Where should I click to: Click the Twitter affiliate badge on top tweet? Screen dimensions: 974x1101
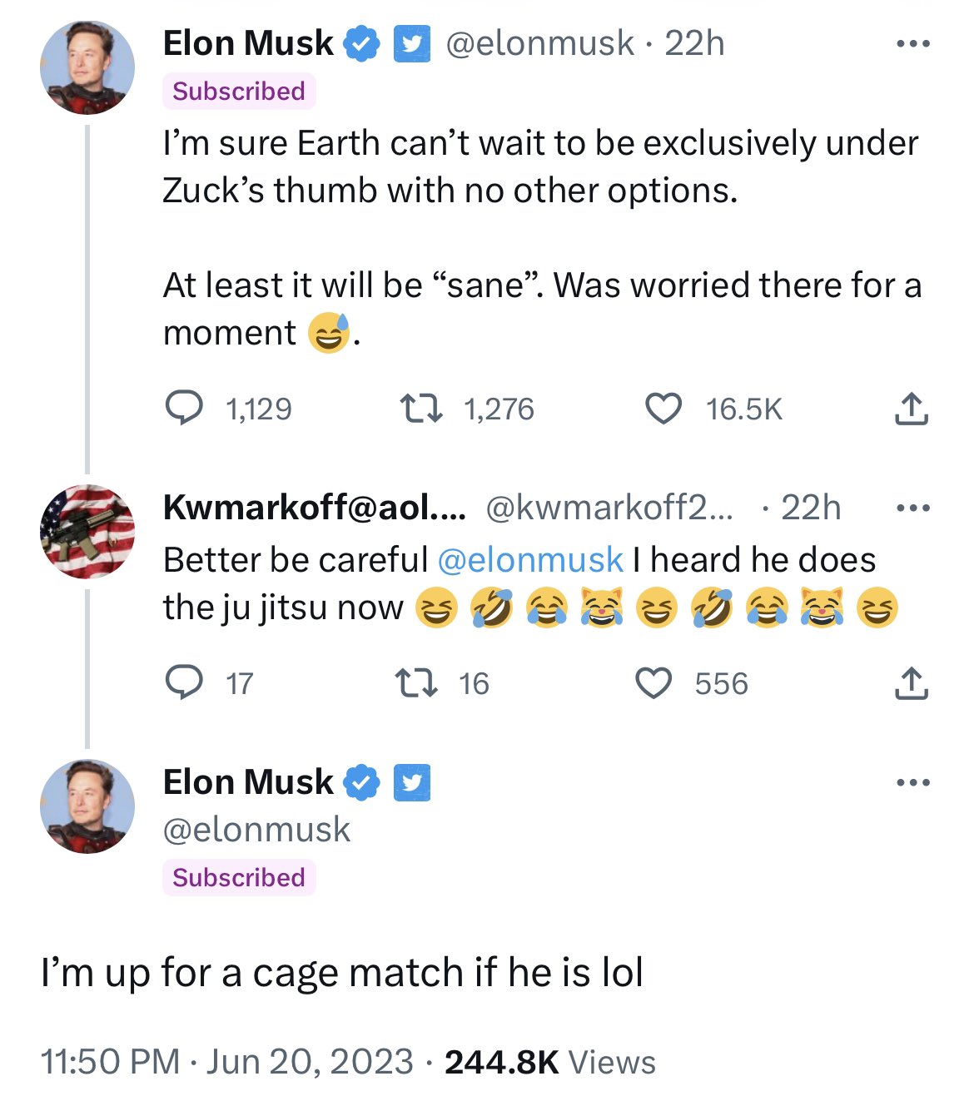click(x=411, y=44)
